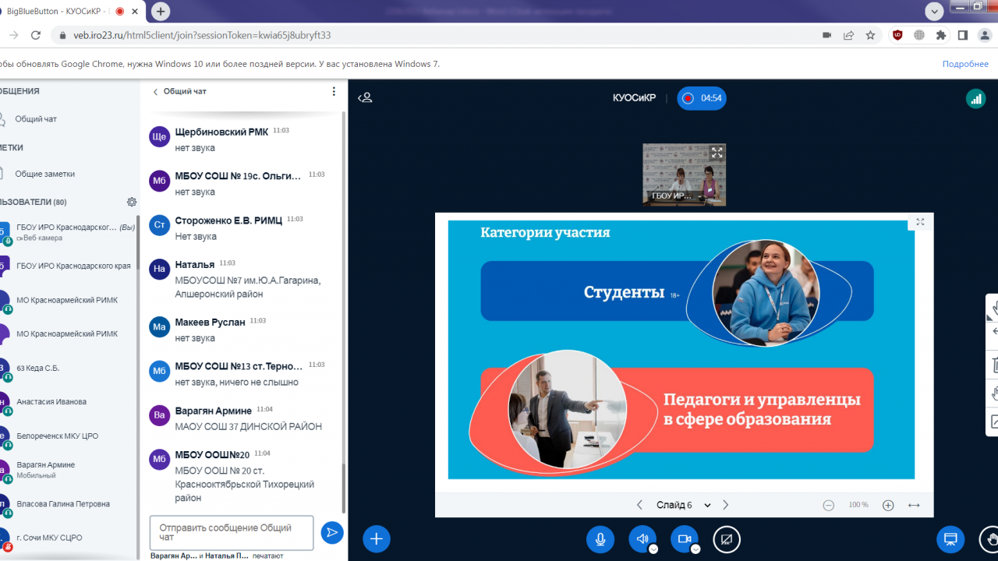Collapse Общий чат panel with back arrow
The width and height of the screenshot is (998, 561).
coord(155,92)
